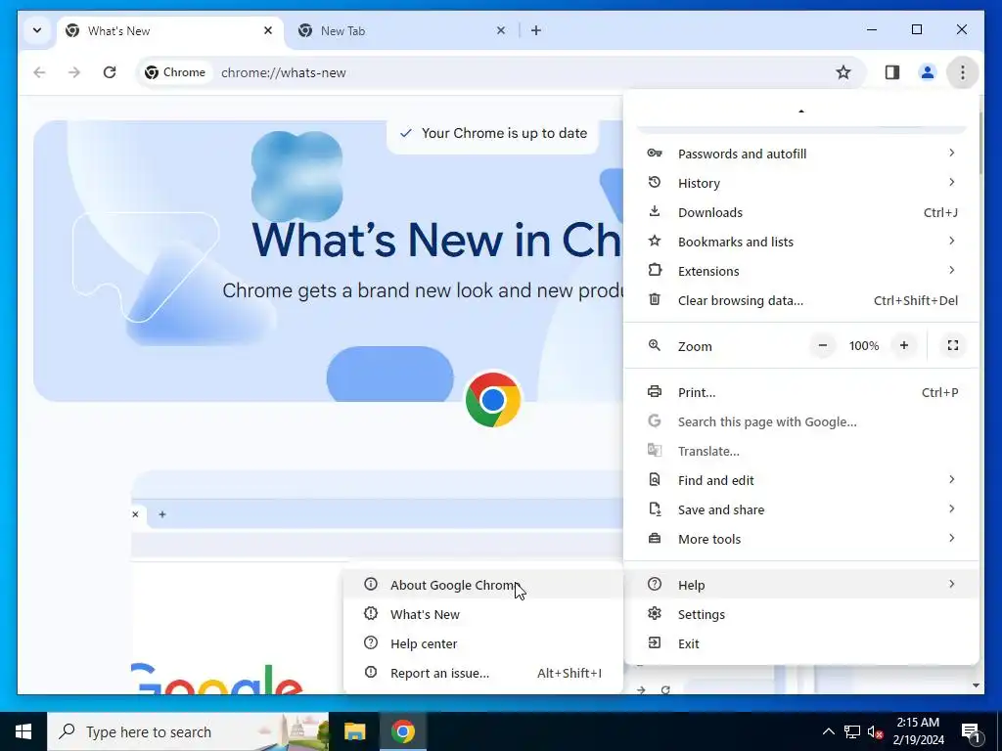Open Bookmarks and lists menu entry
1002x751 pixels.
tap(800, 242)
